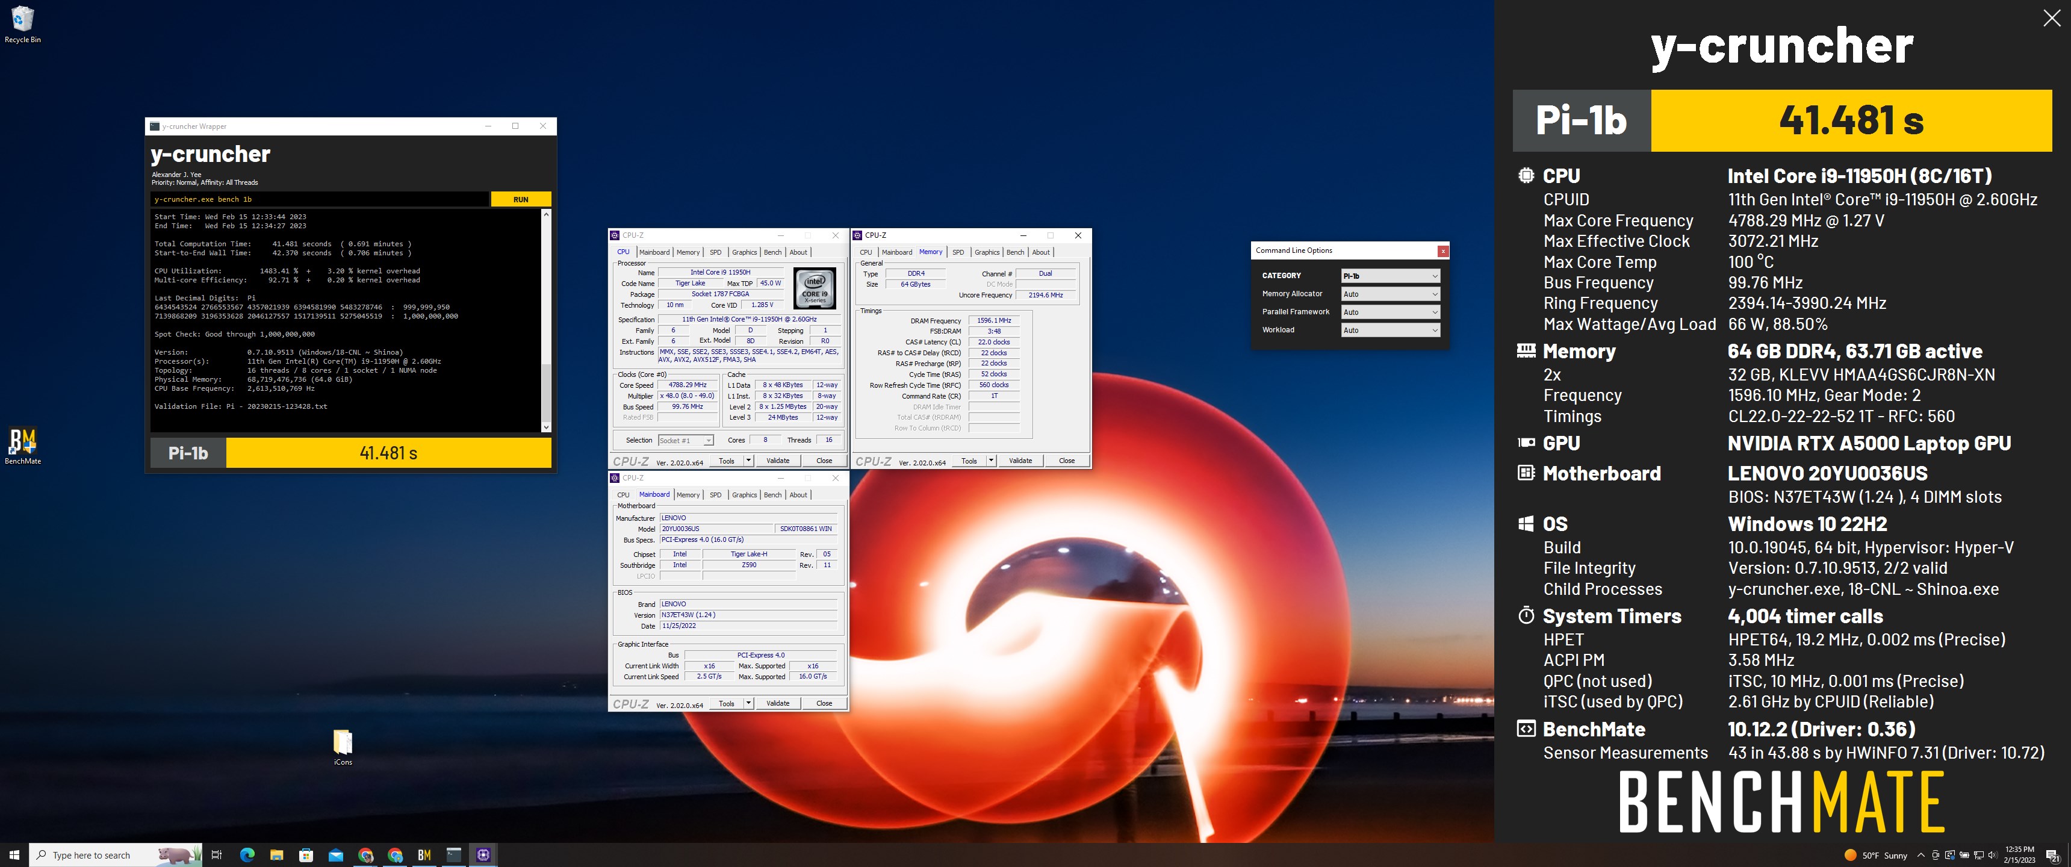Screen dimensions: 2071x867
Task: Open the Recycle Bin desktop icon
Action: pyautogui.click(x=22, y=24)
